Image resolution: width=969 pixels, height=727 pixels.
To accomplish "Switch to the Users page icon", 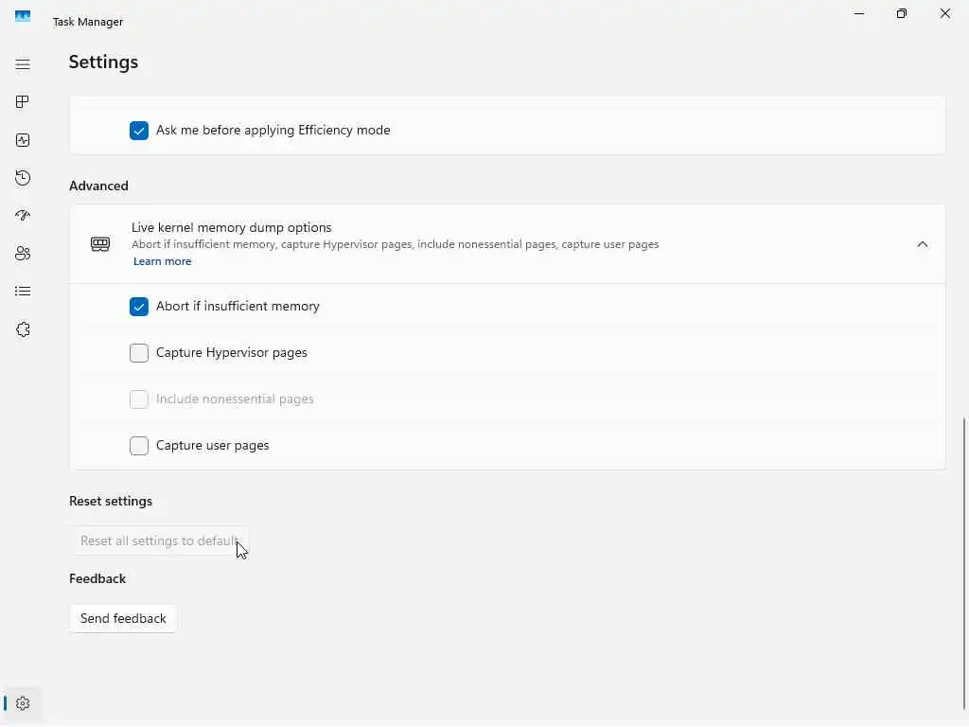I will (x=23, y=254).
